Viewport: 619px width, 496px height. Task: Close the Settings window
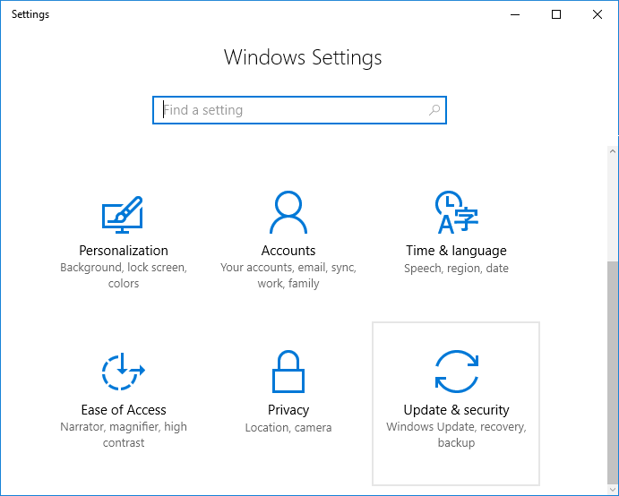(x=598, y=14)
